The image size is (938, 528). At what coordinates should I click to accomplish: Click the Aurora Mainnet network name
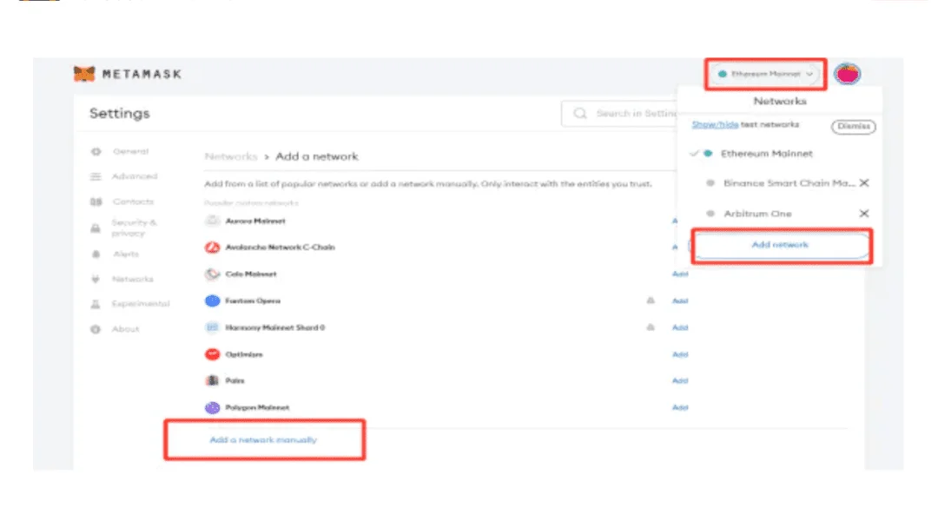[255, 221]
